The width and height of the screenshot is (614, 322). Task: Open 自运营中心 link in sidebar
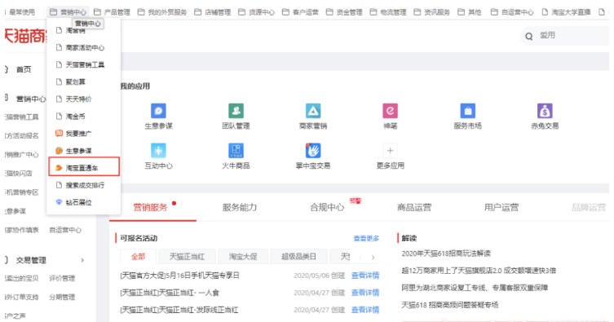[x=65, y=230]
